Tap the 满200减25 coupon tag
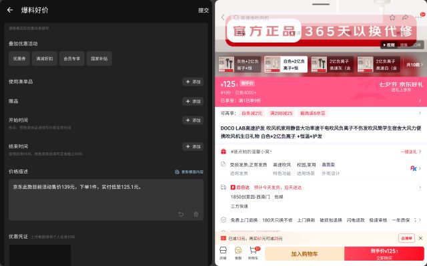Image resolution: width=427 pixels, height=266 pixels. 281,113
